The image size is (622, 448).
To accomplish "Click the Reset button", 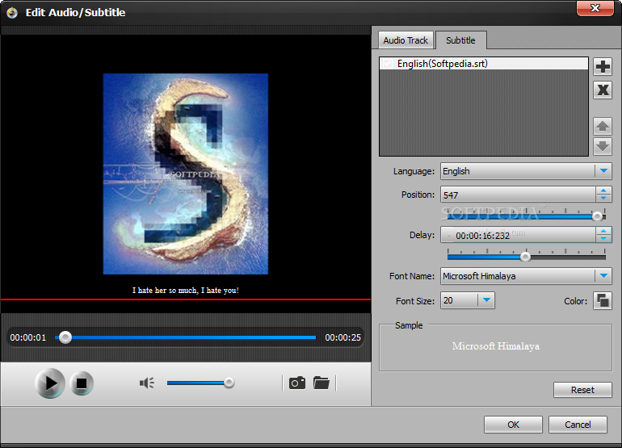I will [x=582, y=390].
